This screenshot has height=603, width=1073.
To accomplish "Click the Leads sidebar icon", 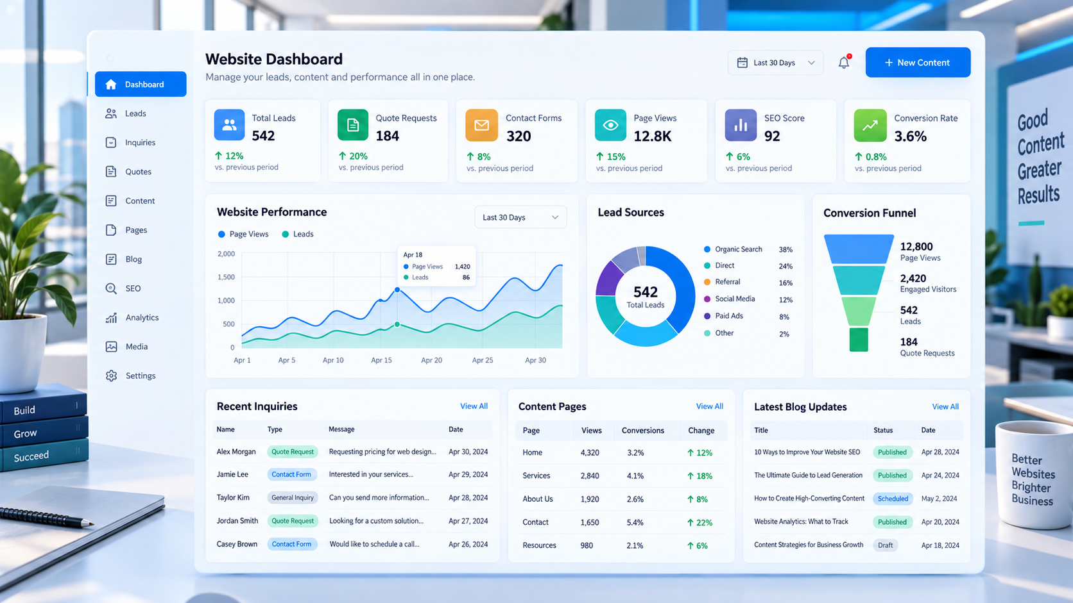I will tap(111, 113).
